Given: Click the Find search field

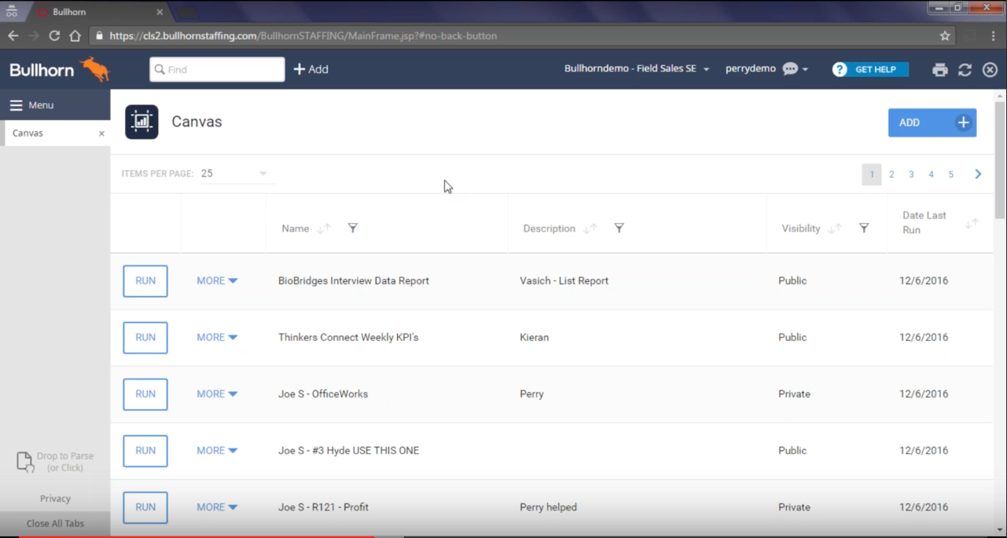Looking at the screenshot, I should pos(217,69).
